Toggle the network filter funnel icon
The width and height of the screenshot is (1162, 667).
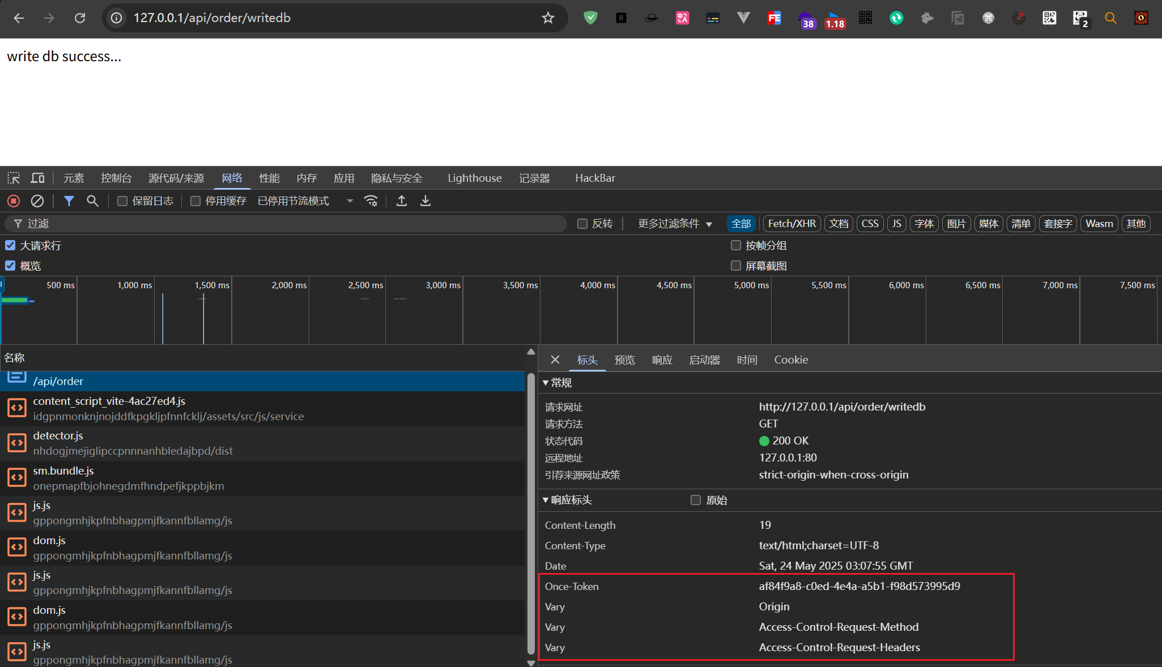point(69,201)
